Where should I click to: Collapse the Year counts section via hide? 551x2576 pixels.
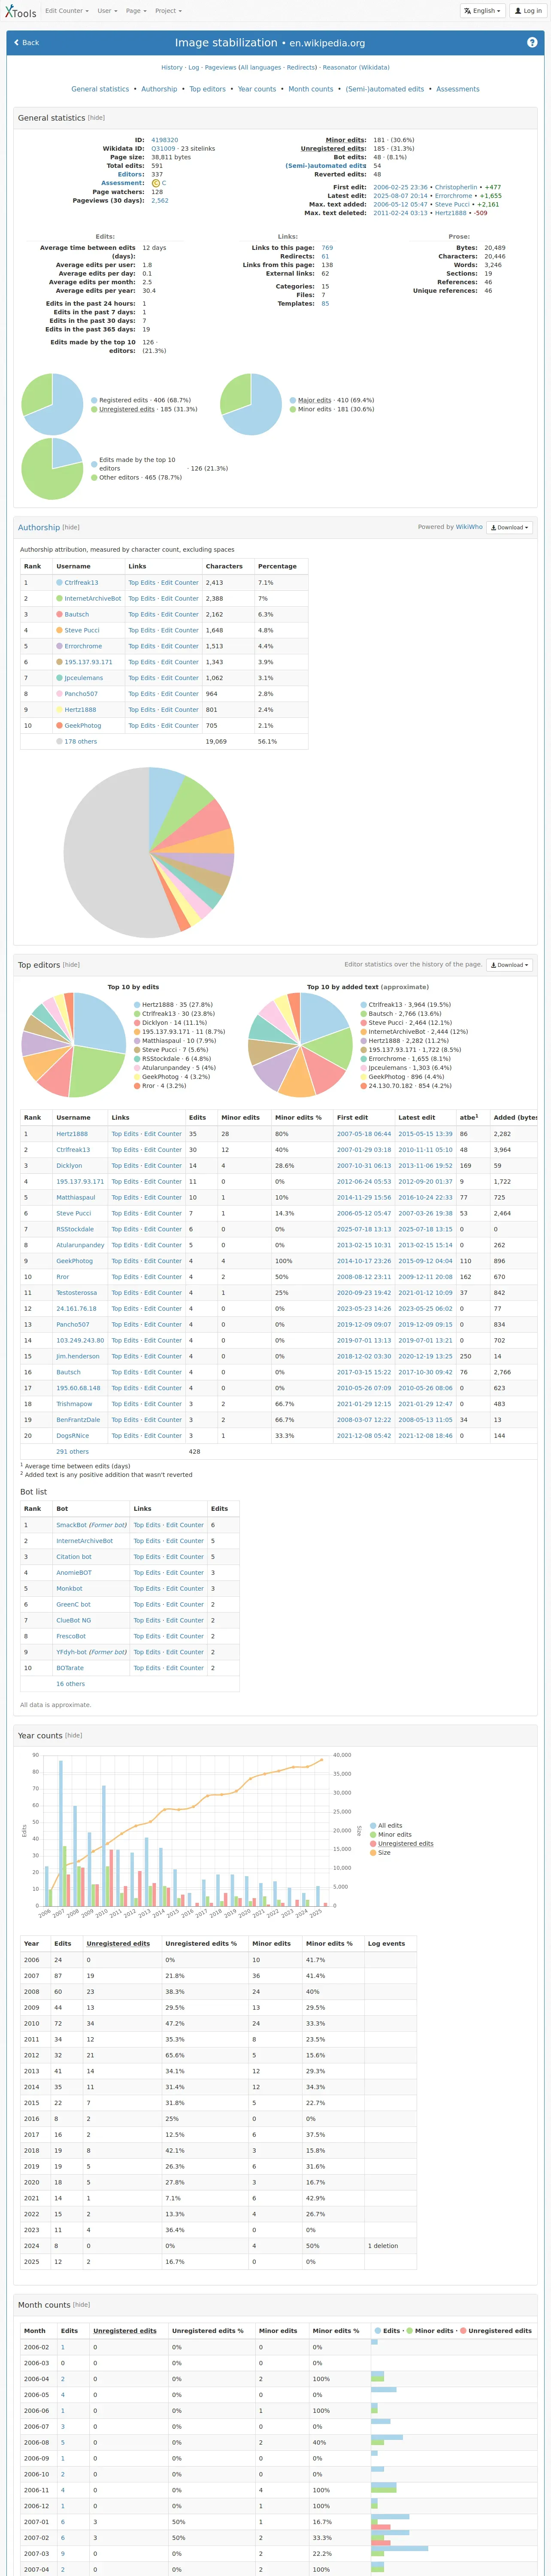[x=73, y=1736]
